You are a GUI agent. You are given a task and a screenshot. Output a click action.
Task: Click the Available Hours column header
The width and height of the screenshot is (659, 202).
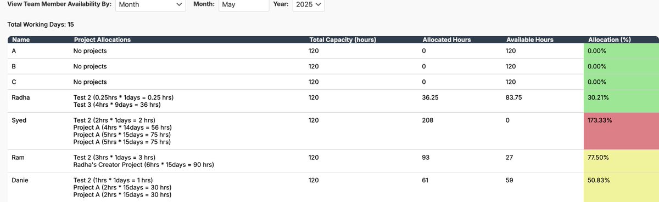point(529,39)
